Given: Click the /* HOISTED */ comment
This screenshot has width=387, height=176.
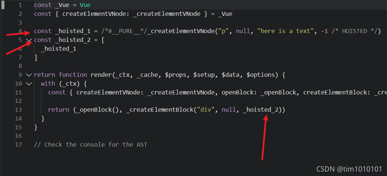Looking at the screenshot, I should click(355, 31).
